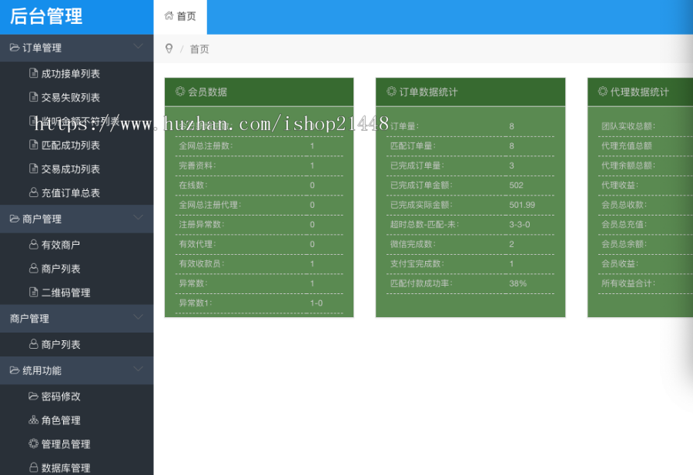693x475 pixels.
Task: Select 匹配订单量 row label
Action: [413, 146]
